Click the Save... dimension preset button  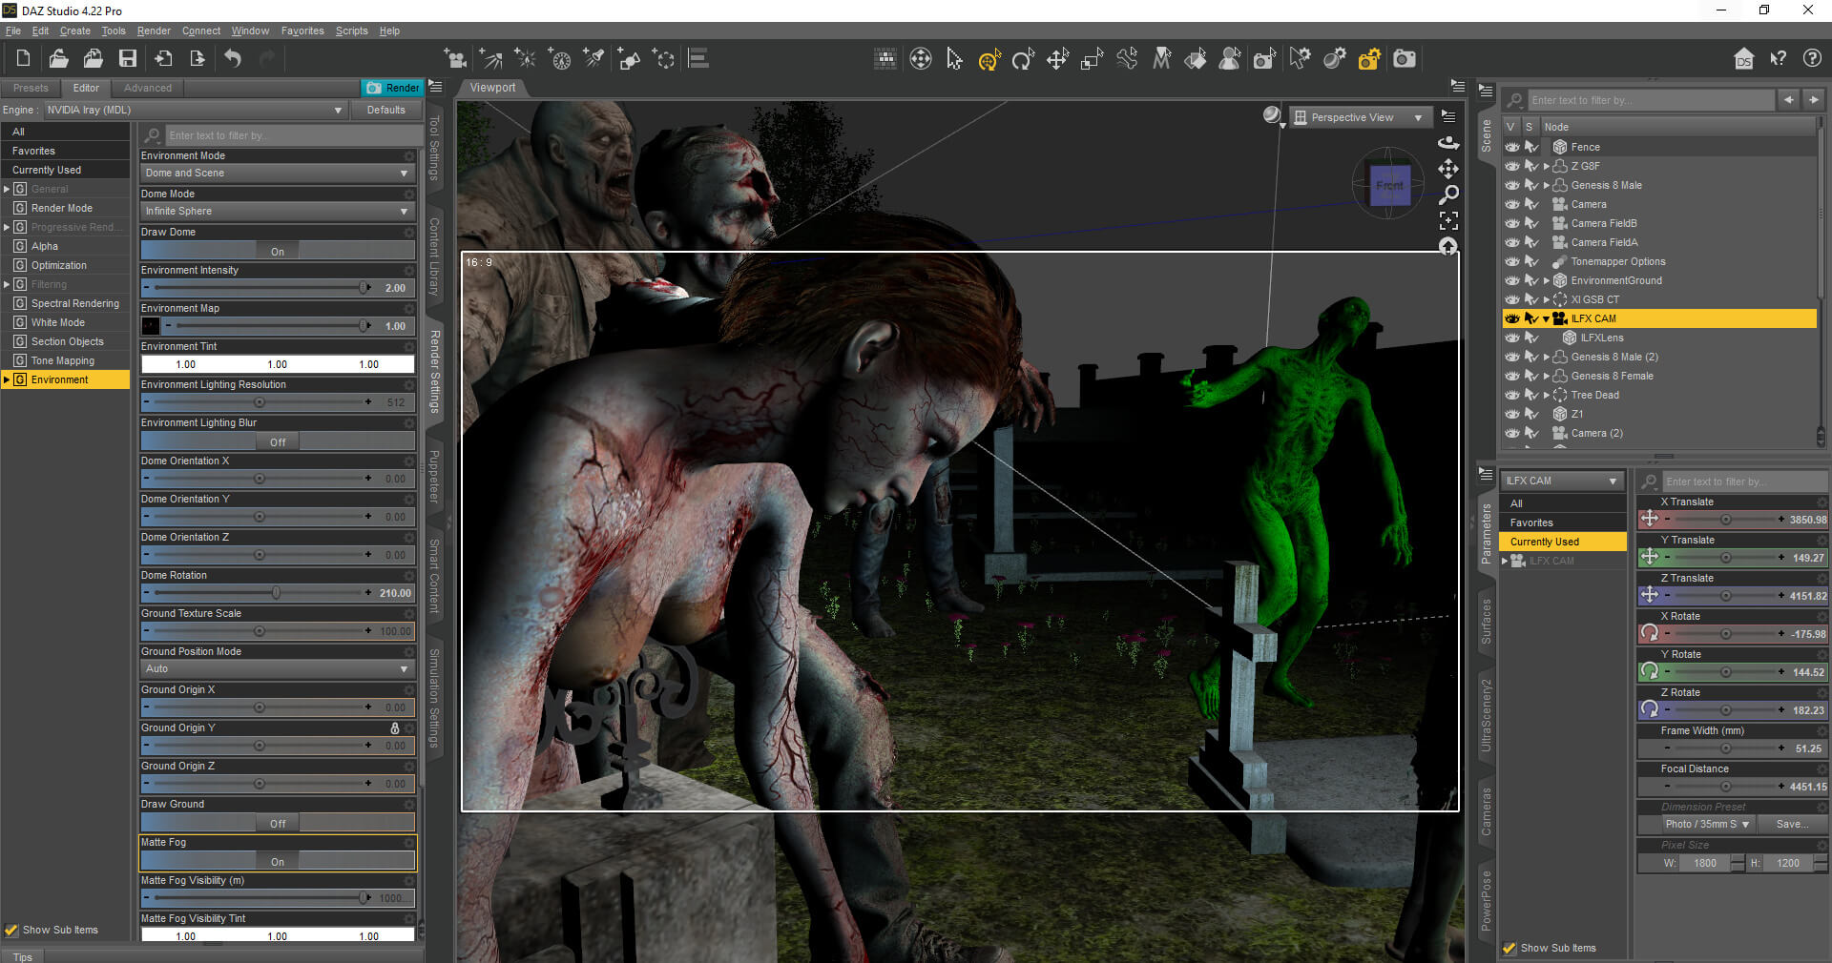(x=1792, y=824)
